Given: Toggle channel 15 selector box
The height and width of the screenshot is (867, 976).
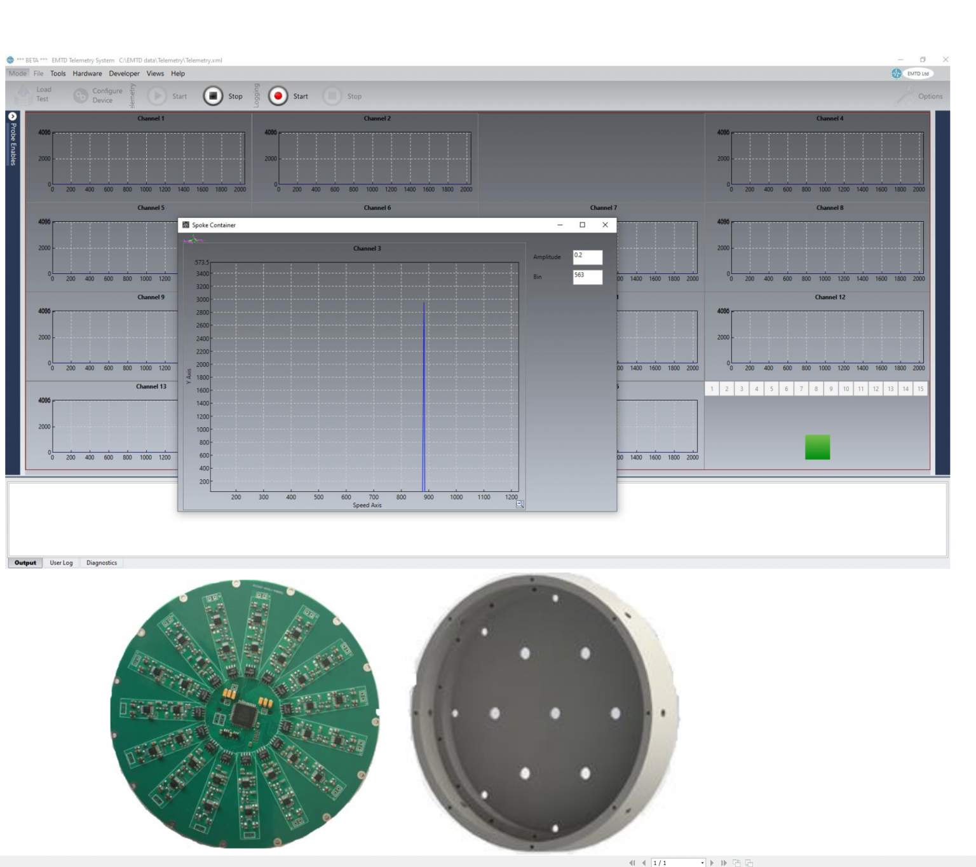Looking at the screenshot, I should coord(920,389).
